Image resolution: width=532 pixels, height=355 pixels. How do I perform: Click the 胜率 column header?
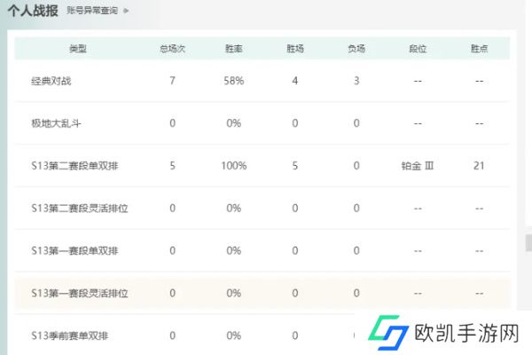coord(233,48)
